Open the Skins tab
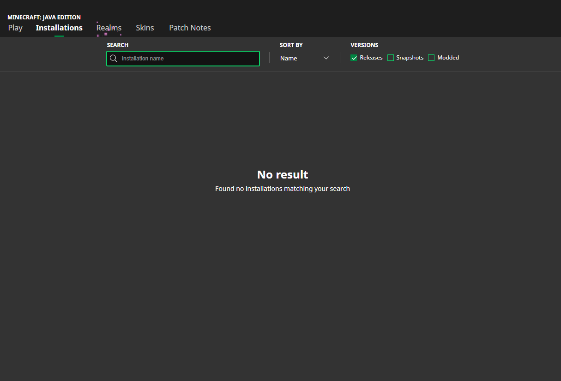This screenshot has height=381, width=561. [145, 28]
